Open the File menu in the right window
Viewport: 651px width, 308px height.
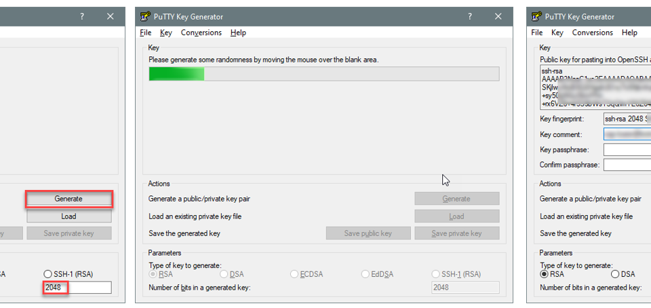pyautogui.click(x=537, y=33)
